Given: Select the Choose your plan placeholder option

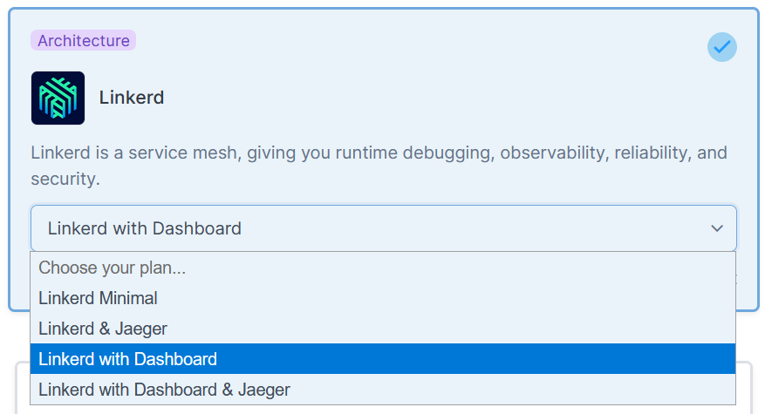Looking at the screenshot, I should [x=383, y=268].
